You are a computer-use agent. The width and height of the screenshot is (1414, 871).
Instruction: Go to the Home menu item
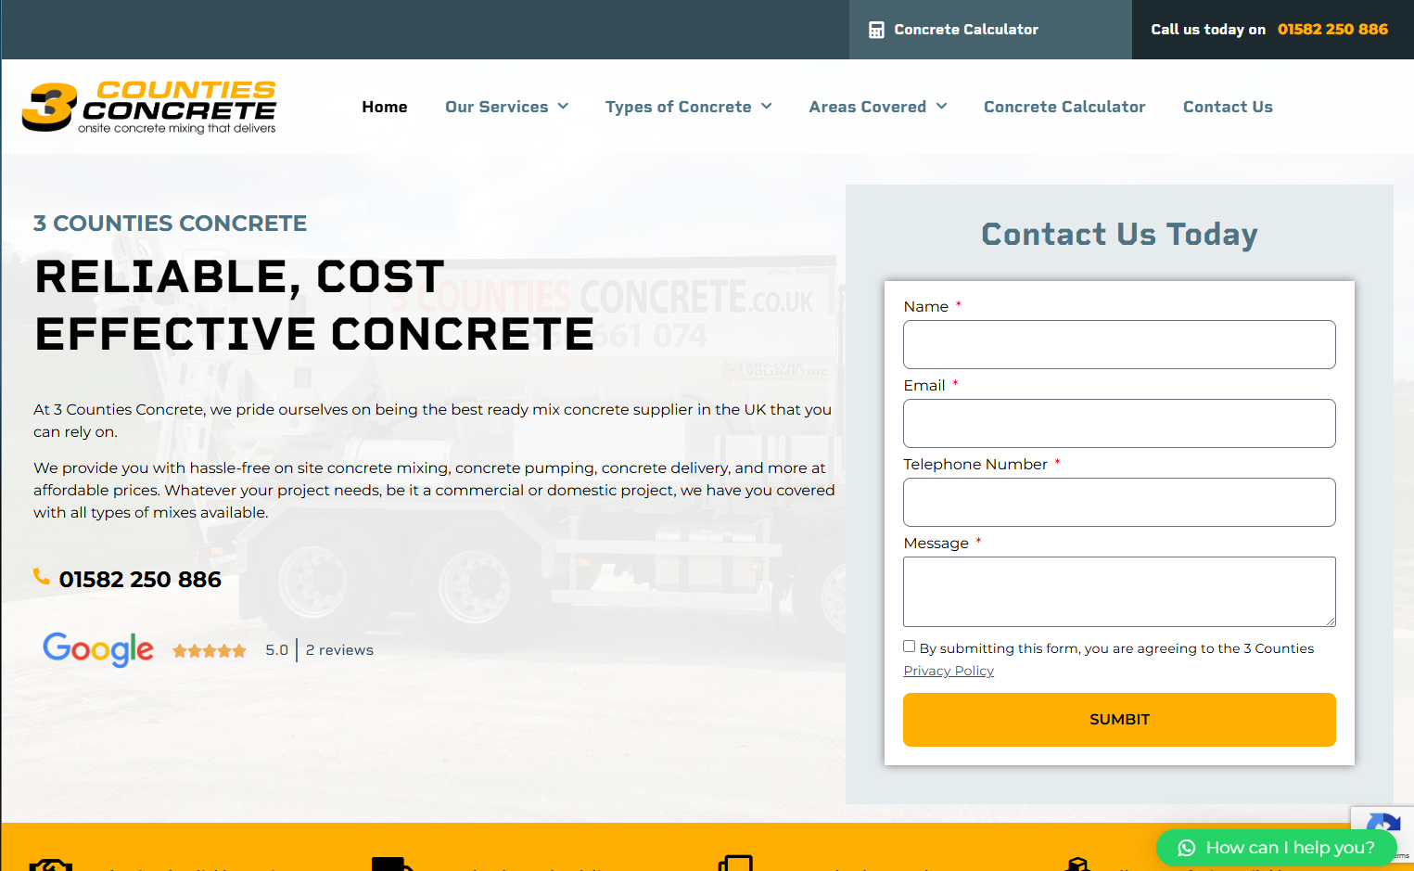point(385,107)
